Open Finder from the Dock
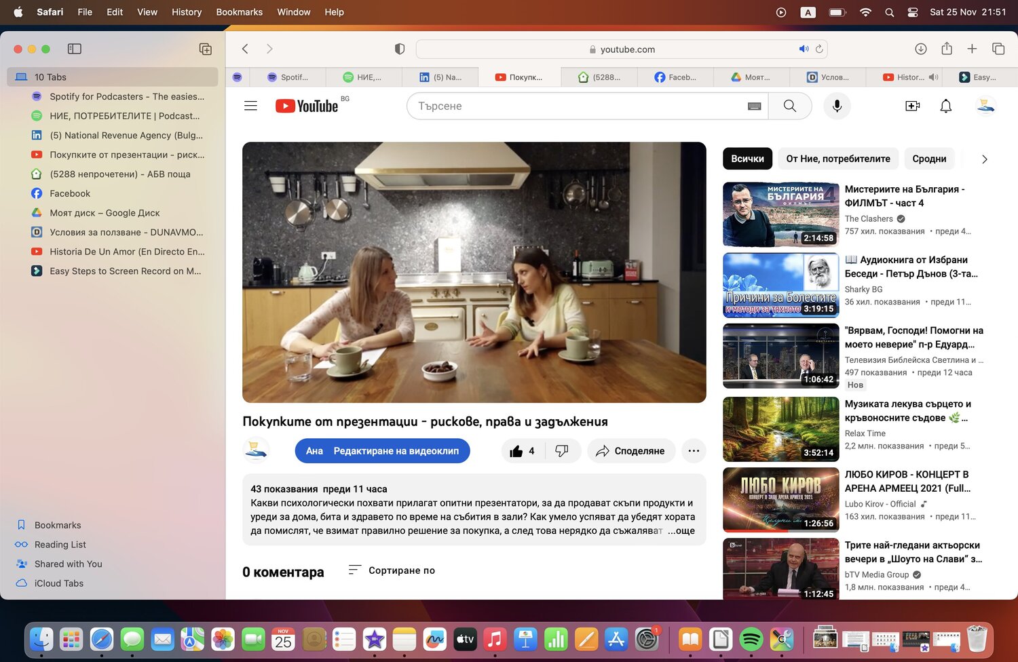The image size is (1018, 662). [x=41, y=639]
